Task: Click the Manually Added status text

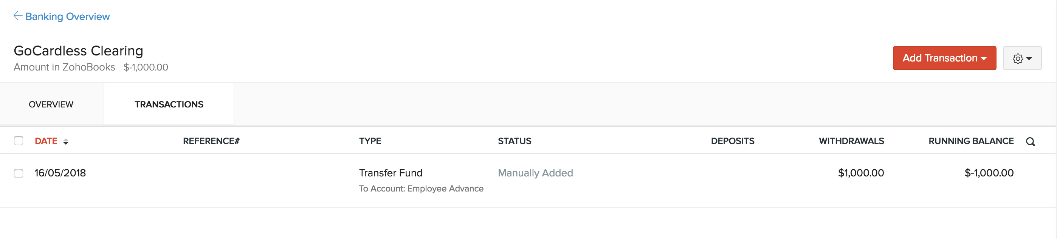Action: click(x=535, y=173)
